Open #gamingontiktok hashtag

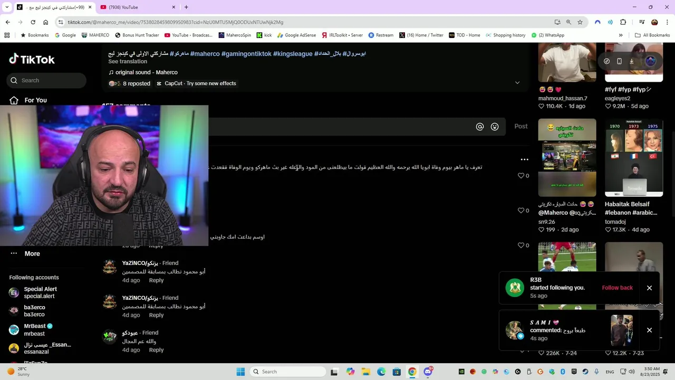pos(246,54)
